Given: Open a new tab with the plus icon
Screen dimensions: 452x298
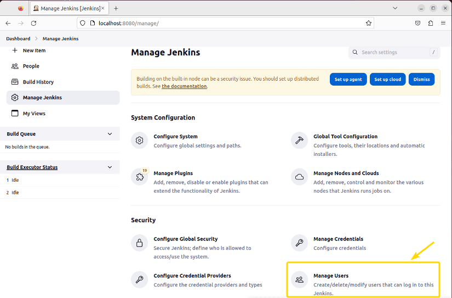Looking at the screenshot, I should [116, 8].
